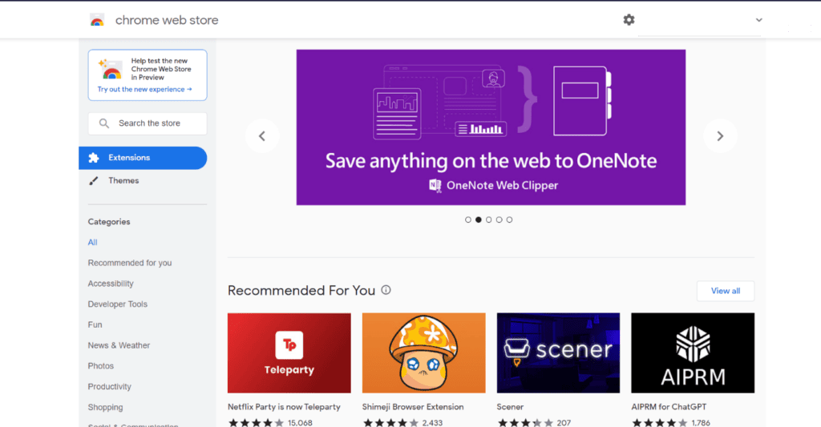821x427 pixels.
Task: Click the chrome web store title text
Action: (167, 20)
